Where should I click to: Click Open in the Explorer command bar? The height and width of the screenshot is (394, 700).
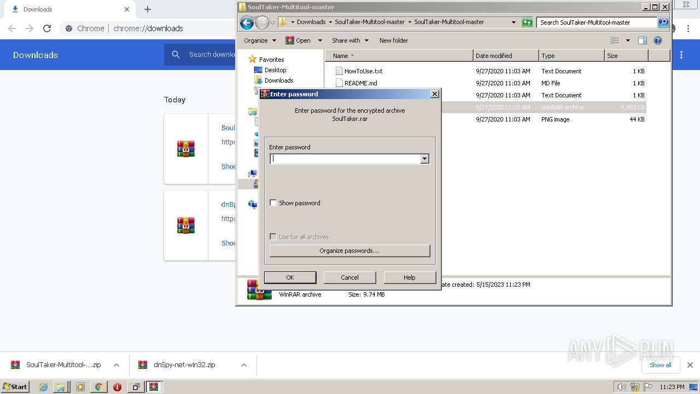pos(298,40)
